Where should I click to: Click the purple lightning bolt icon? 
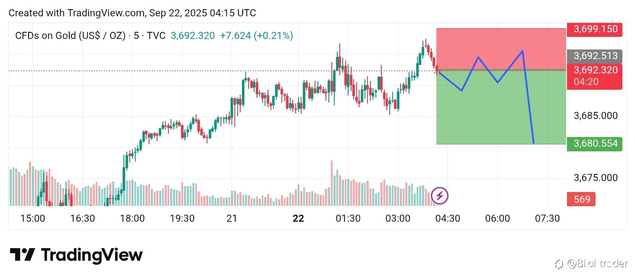point(440,195)
